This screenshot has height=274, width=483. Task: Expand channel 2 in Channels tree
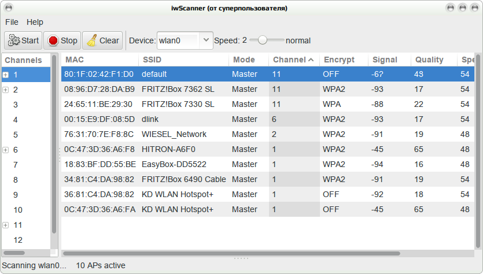6,90
